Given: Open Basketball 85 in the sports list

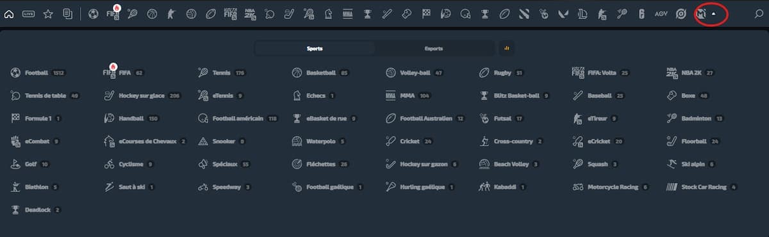Looking at the screenshot, I should tap(320, 73).
